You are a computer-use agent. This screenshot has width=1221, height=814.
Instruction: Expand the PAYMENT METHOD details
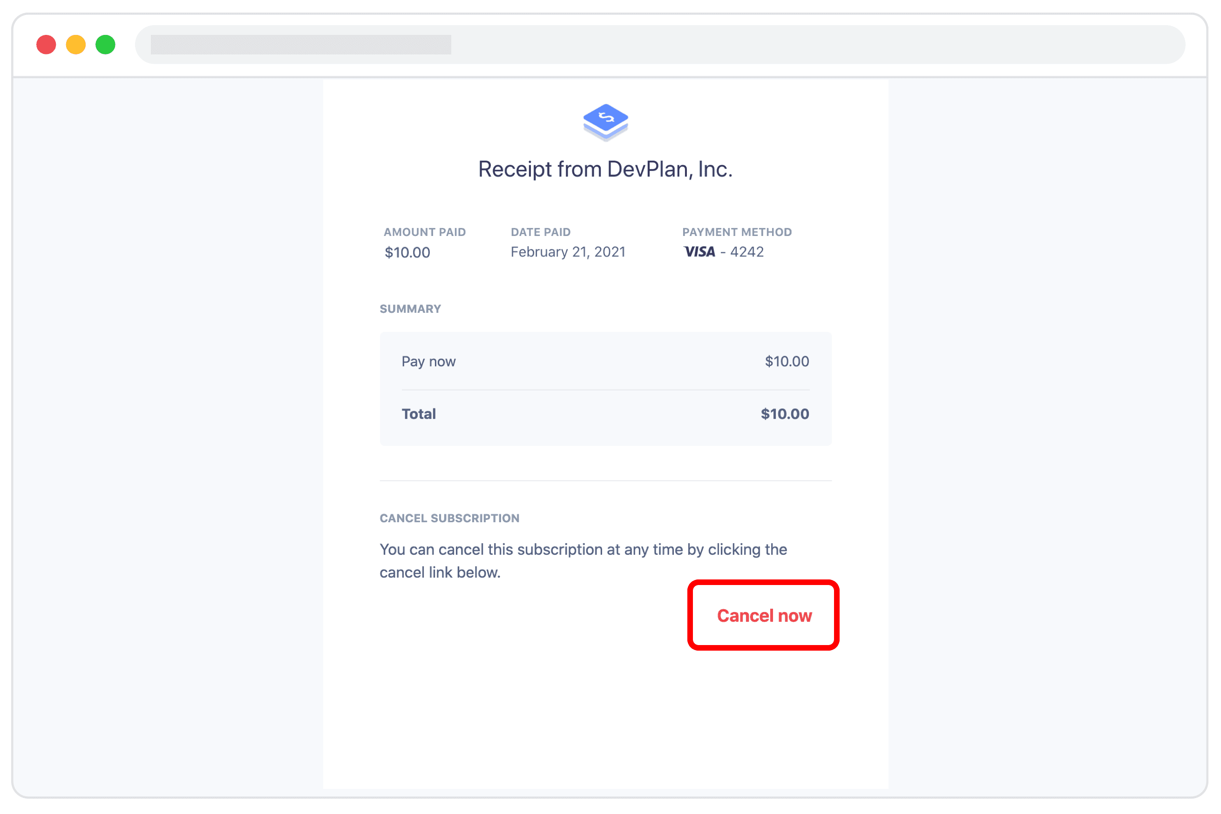[x=737, y=232]
